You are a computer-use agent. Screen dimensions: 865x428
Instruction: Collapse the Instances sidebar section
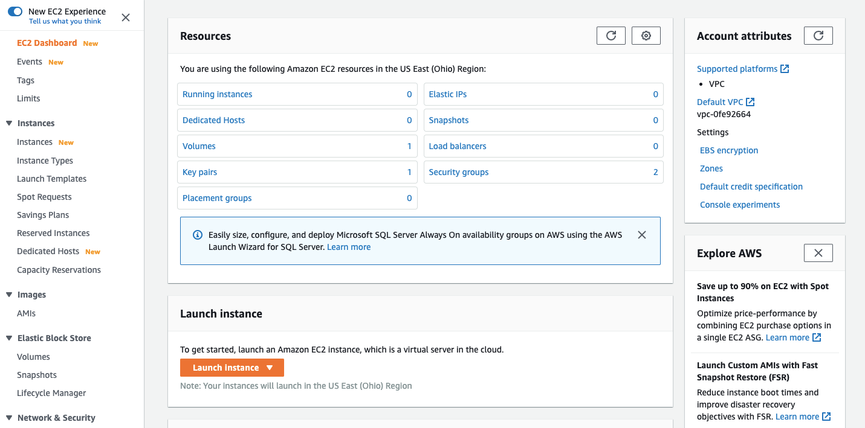point(9,123)
